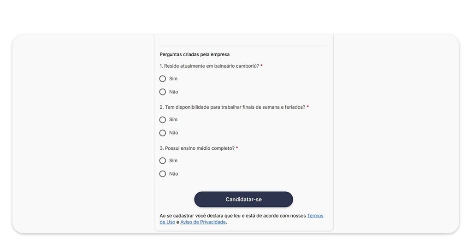Click the "Perguntas criadas pela empresa" heading
This screenshot has height=247, width=472.
(x=195, y=54)
